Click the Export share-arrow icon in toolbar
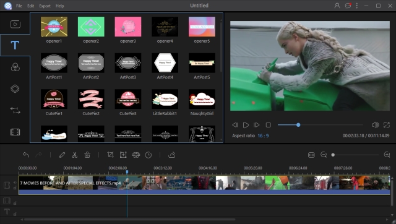 pos(172,155)
